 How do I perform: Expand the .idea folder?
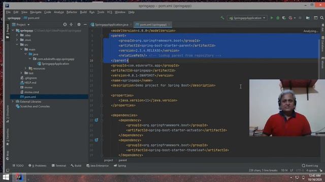tap(17, 35)
